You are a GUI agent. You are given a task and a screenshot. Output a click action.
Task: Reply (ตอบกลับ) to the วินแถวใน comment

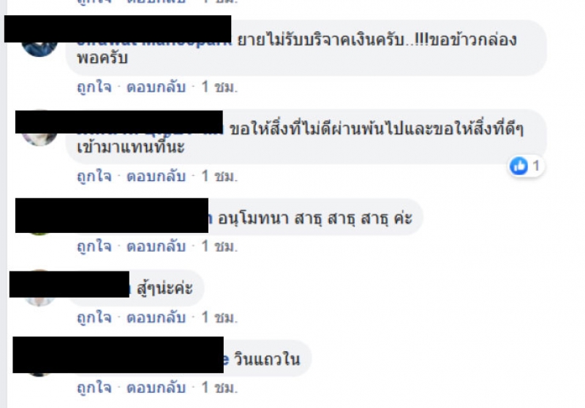pyautogui.click(x=156, y=388)
